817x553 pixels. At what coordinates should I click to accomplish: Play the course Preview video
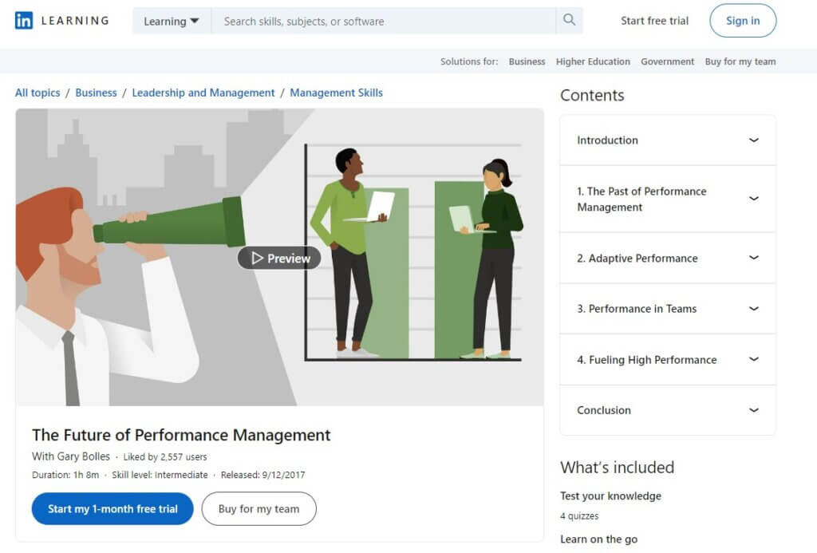pos(279,258)
